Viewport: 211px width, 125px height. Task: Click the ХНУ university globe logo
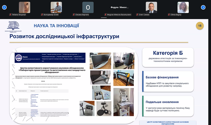13,27
